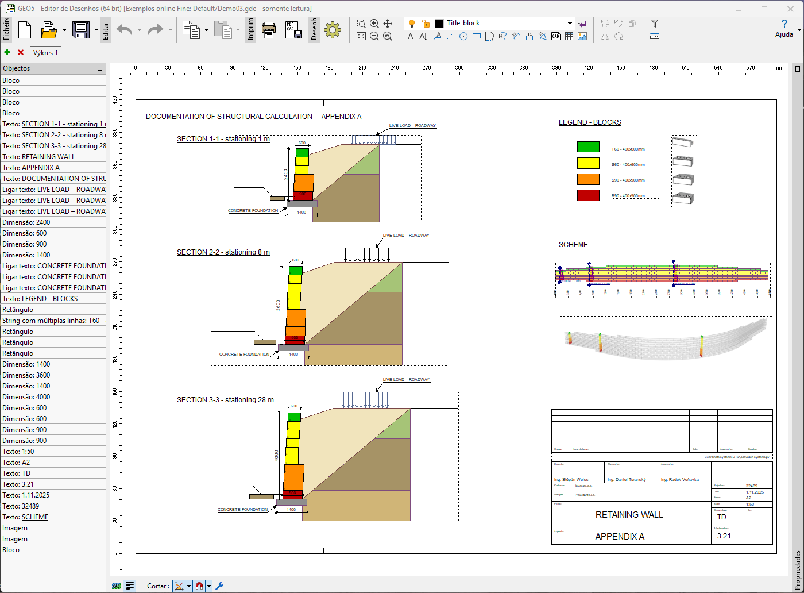Image resolution: width=804 pixels, height=593 pixels.
Task: Expand the open file dropdown arrow
Action: [x=64, y=29]
